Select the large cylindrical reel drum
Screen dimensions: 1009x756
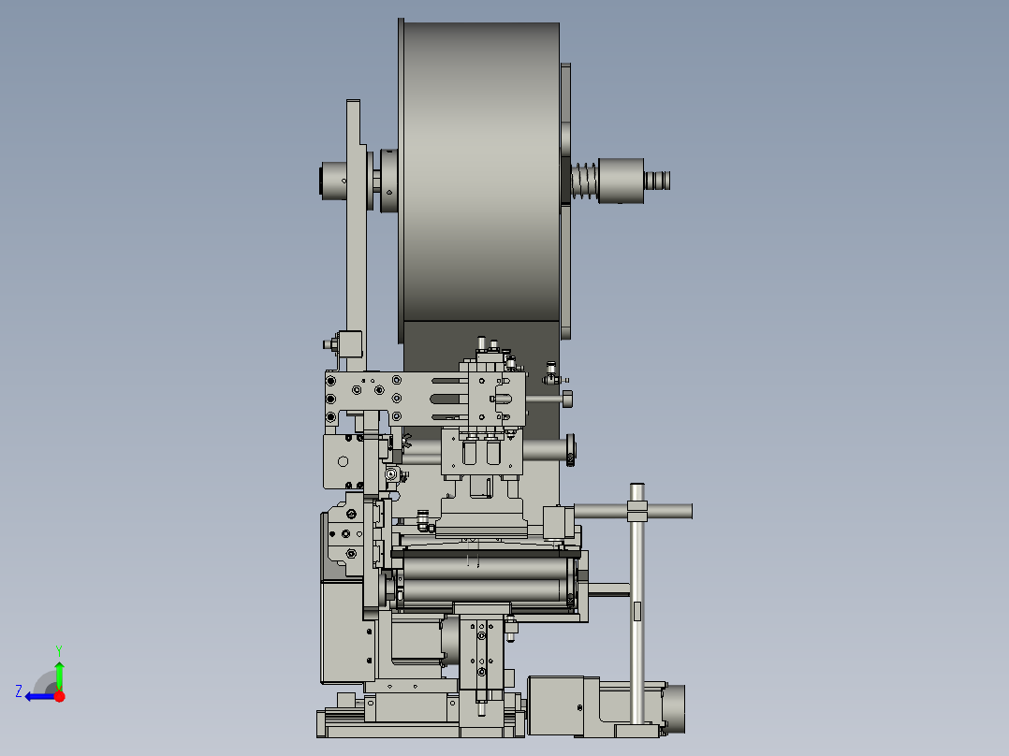pos(481,171)
